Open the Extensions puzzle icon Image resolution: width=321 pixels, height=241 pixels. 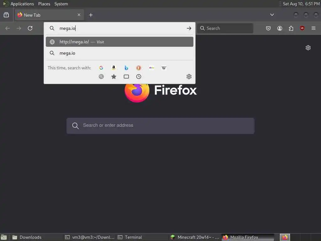(x=291, y=28)
